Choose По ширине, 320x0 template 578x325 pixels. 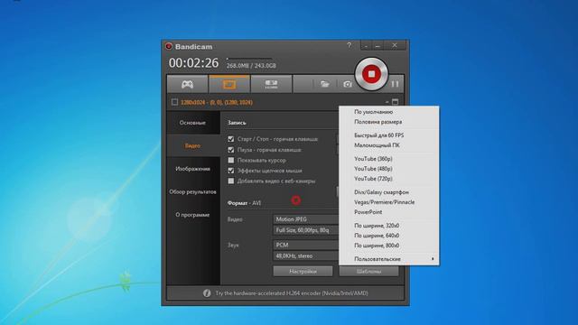[x=389, y=226]
